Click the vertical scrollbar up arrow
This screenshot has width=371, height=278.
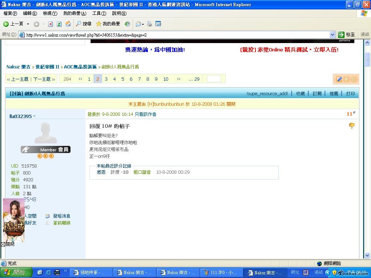(x=367, y=43)
